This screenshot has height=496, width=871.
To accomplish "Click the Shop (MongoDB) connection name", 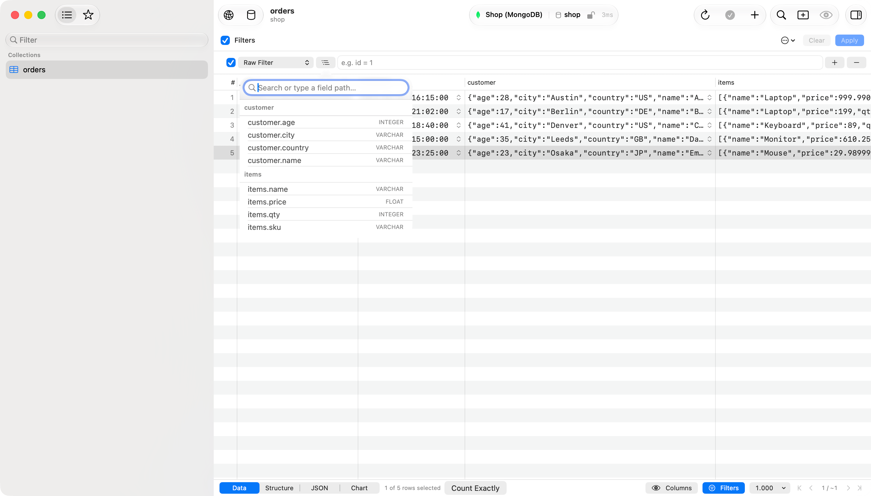I will tap(514, 15).
